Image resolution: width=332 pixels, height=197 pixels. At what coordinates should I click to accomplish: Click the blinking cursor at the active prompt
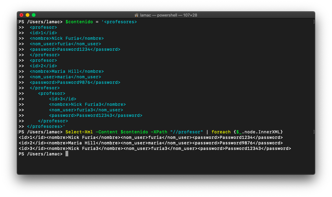pos(66,154)
